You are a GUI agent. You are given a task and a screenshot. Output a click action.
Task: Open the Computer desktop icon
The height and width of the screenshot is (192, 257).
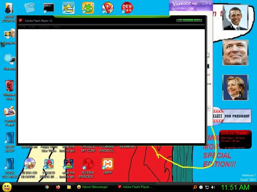[x=9, y=37]
